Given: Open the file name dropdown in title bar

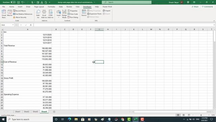Looking at the screenshot, I should [x=94, y=2].
